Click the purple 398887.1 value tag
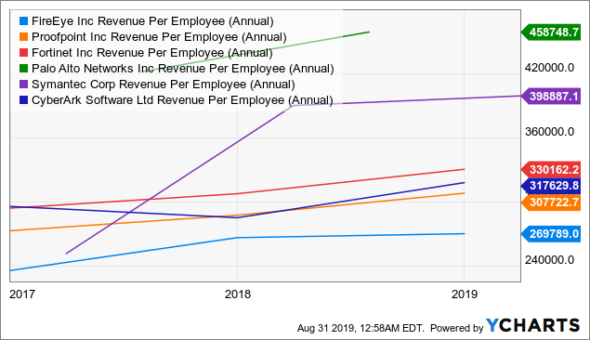Image resolution: width=590 pixels, height=340 pixels. point(551,97)
